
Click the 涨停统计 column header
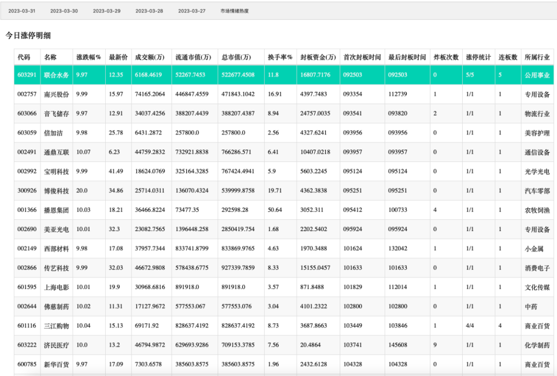pos(479,57)
